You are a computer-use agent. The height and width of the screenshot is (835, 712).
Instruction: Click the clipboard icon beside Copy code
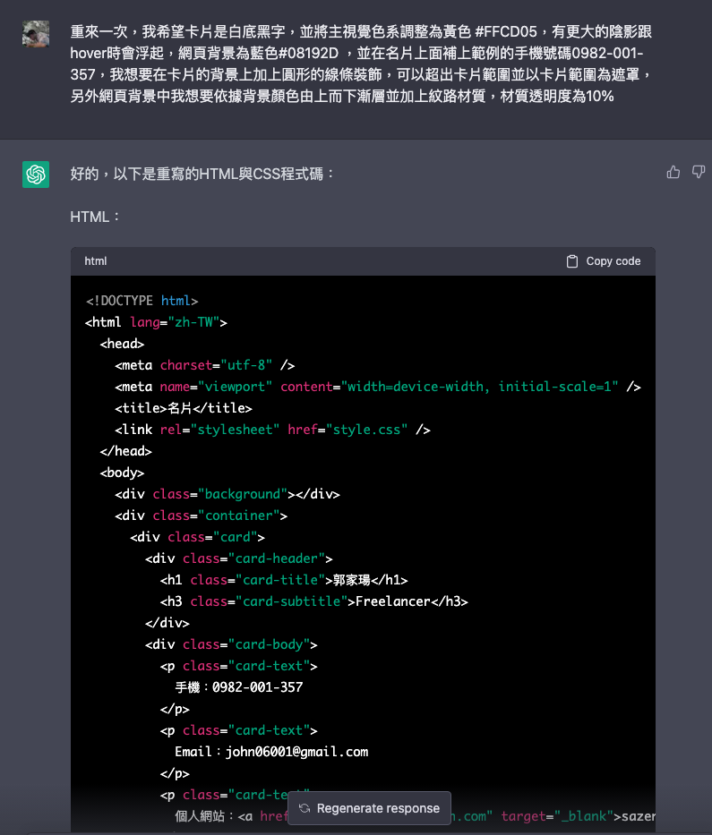tap(572, 261)
